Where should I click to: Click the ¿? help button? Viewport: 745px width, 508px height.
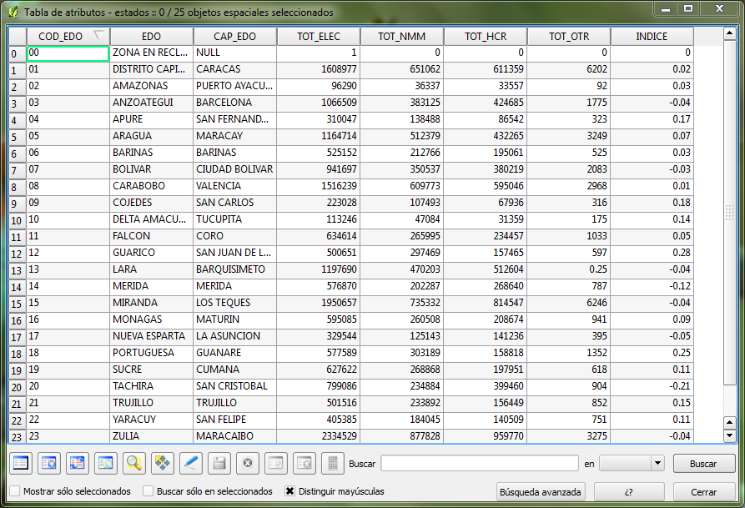point(629,492)
